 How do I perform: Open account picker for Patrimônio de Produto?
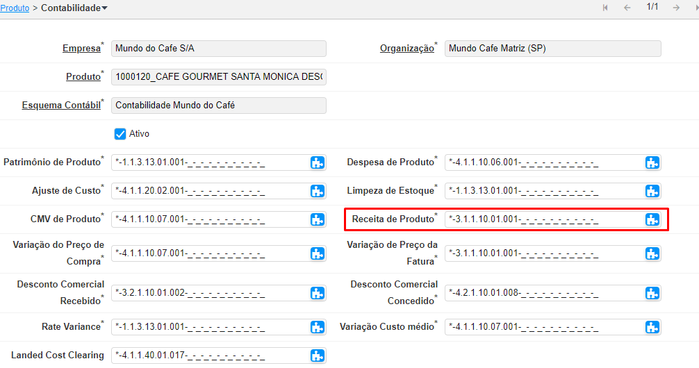coord(318,163)
